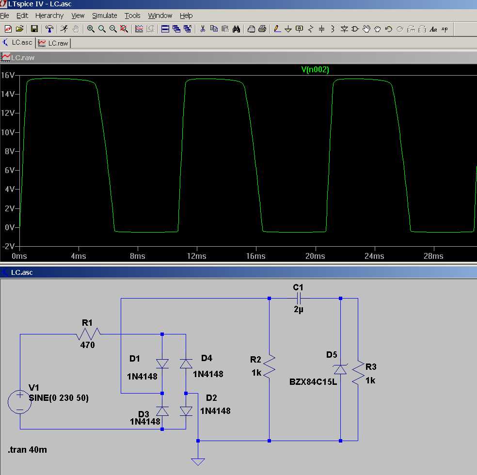
Task: Click the capacitor C1 symbol
Action: [x=299, y=299]
